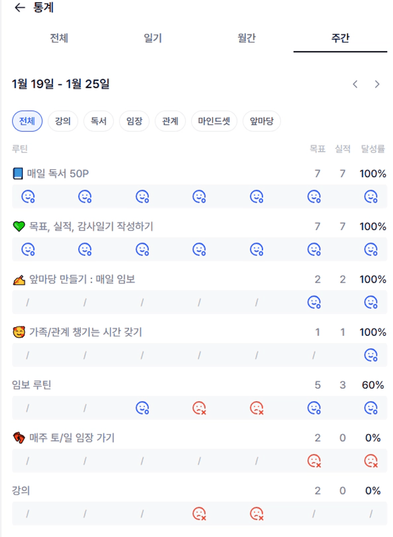Open the 월간 statistics tab

[x=247, y=38]
